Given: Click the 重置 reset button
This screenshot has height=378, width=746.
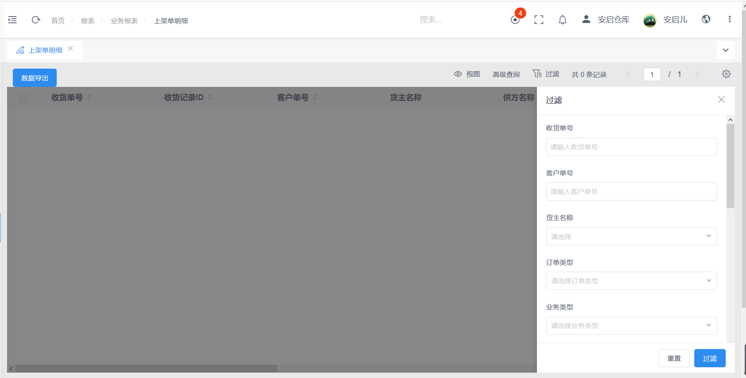Looking at the screenshot, I should point(674,358).
